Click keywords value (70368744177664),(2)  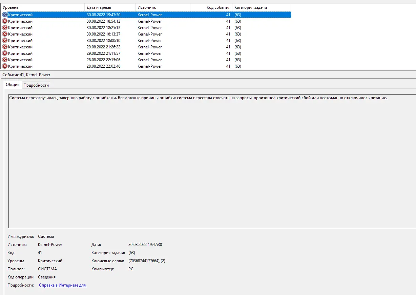coord(147,261)
